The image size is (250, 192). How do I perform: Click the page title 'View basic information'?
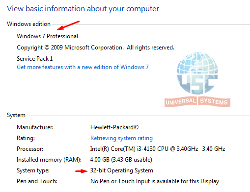click(83, 9)
